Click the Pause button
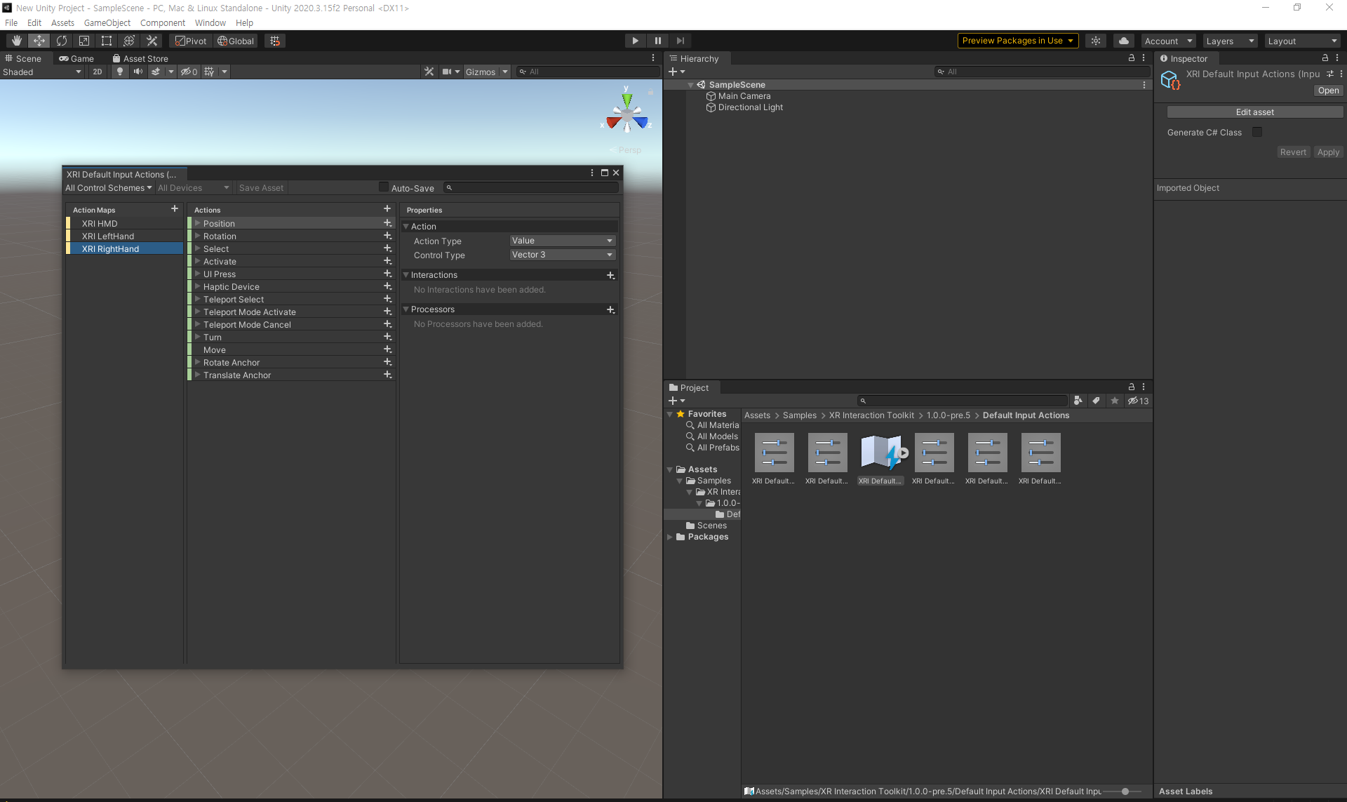 tap(657, 41)
